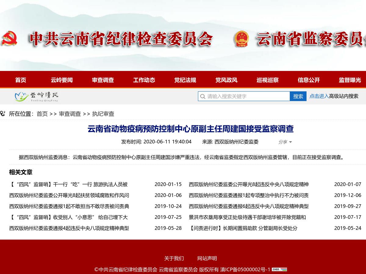366x274 pixels.
Task: Open the 审查调查 navigation menu
Action: point(103,80)
